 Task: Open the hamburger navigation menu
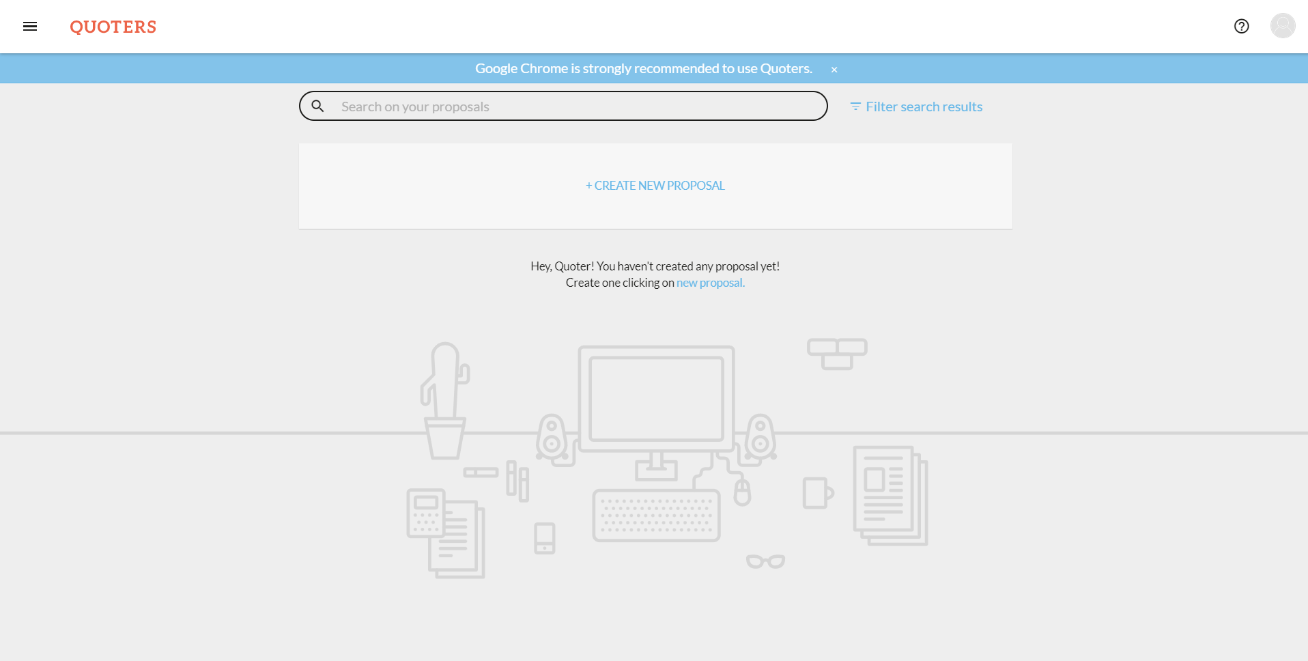tap(30, 27)
